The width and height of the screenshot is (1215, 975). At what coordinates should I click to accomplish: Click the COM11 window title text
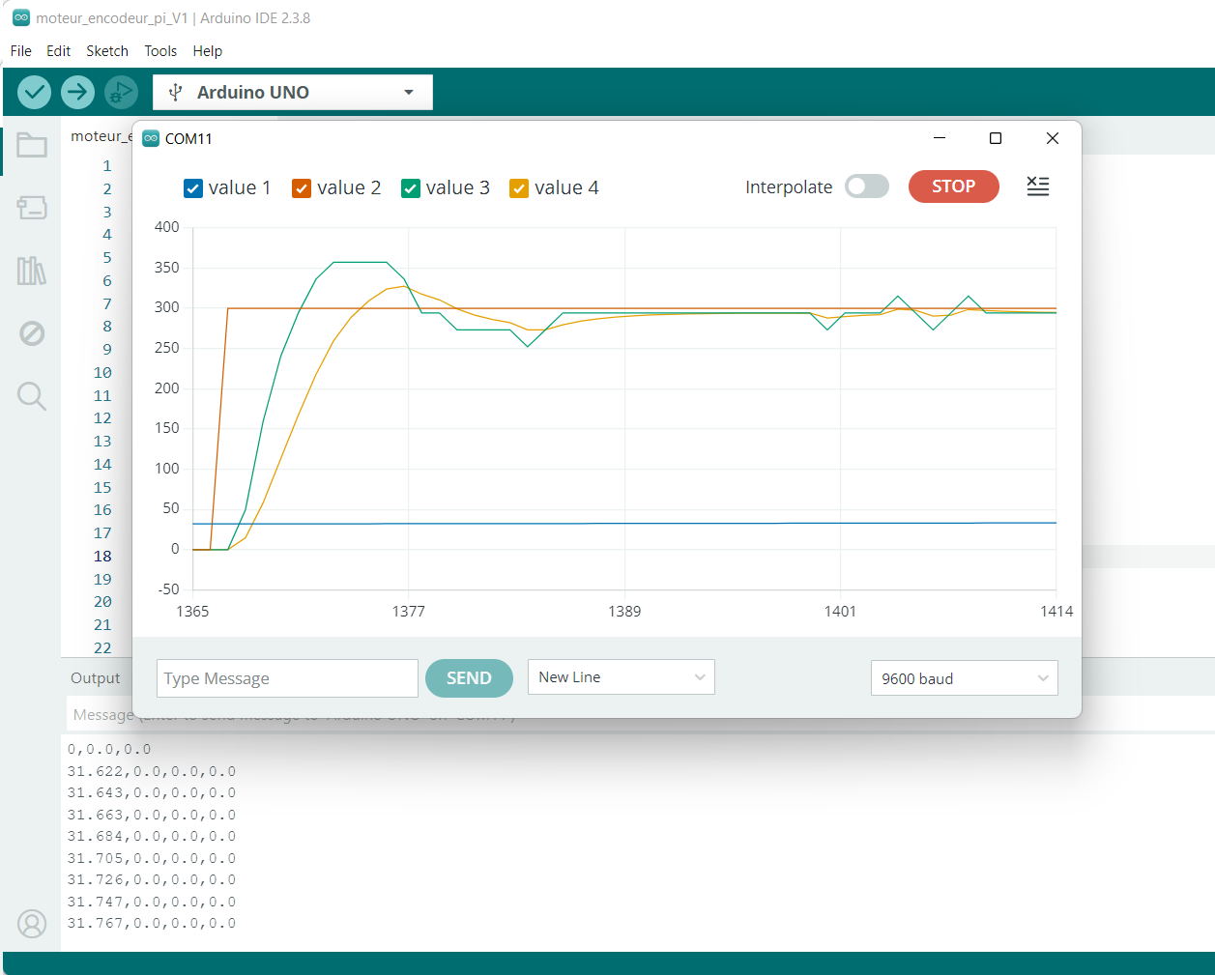point(188,139)
